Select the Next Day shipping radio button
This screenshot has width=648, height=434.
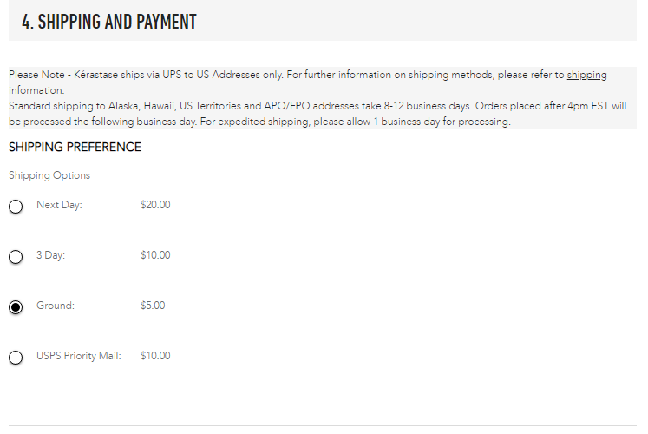(x=16, y=207)
